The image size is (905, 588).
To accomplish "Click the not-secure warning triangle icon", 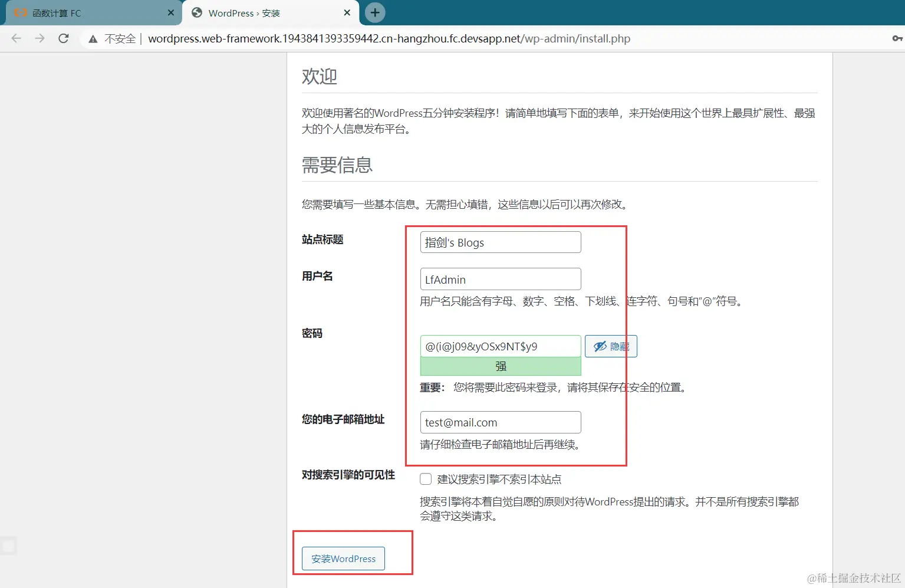I will coord(93,39).
